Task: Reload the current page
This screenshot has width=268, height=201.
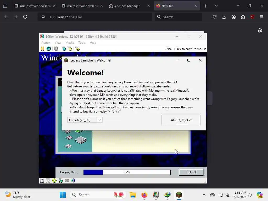Action: point(25,17)
